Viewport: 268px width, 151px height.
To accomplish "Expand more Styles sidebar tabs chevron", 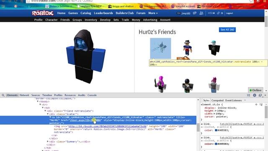I will [245, 100].
